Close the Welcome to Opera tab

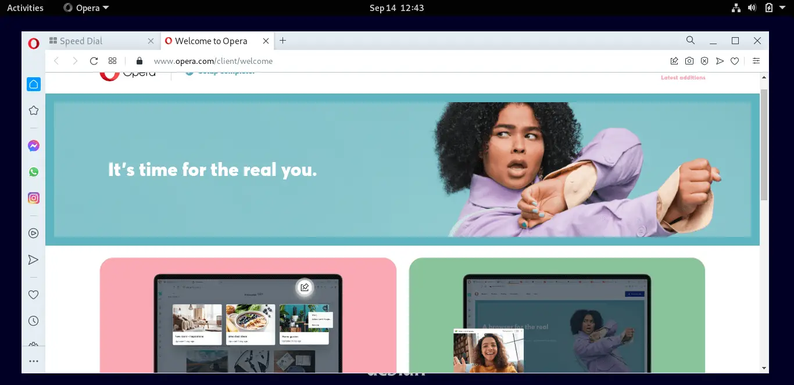tap(266, 41)
